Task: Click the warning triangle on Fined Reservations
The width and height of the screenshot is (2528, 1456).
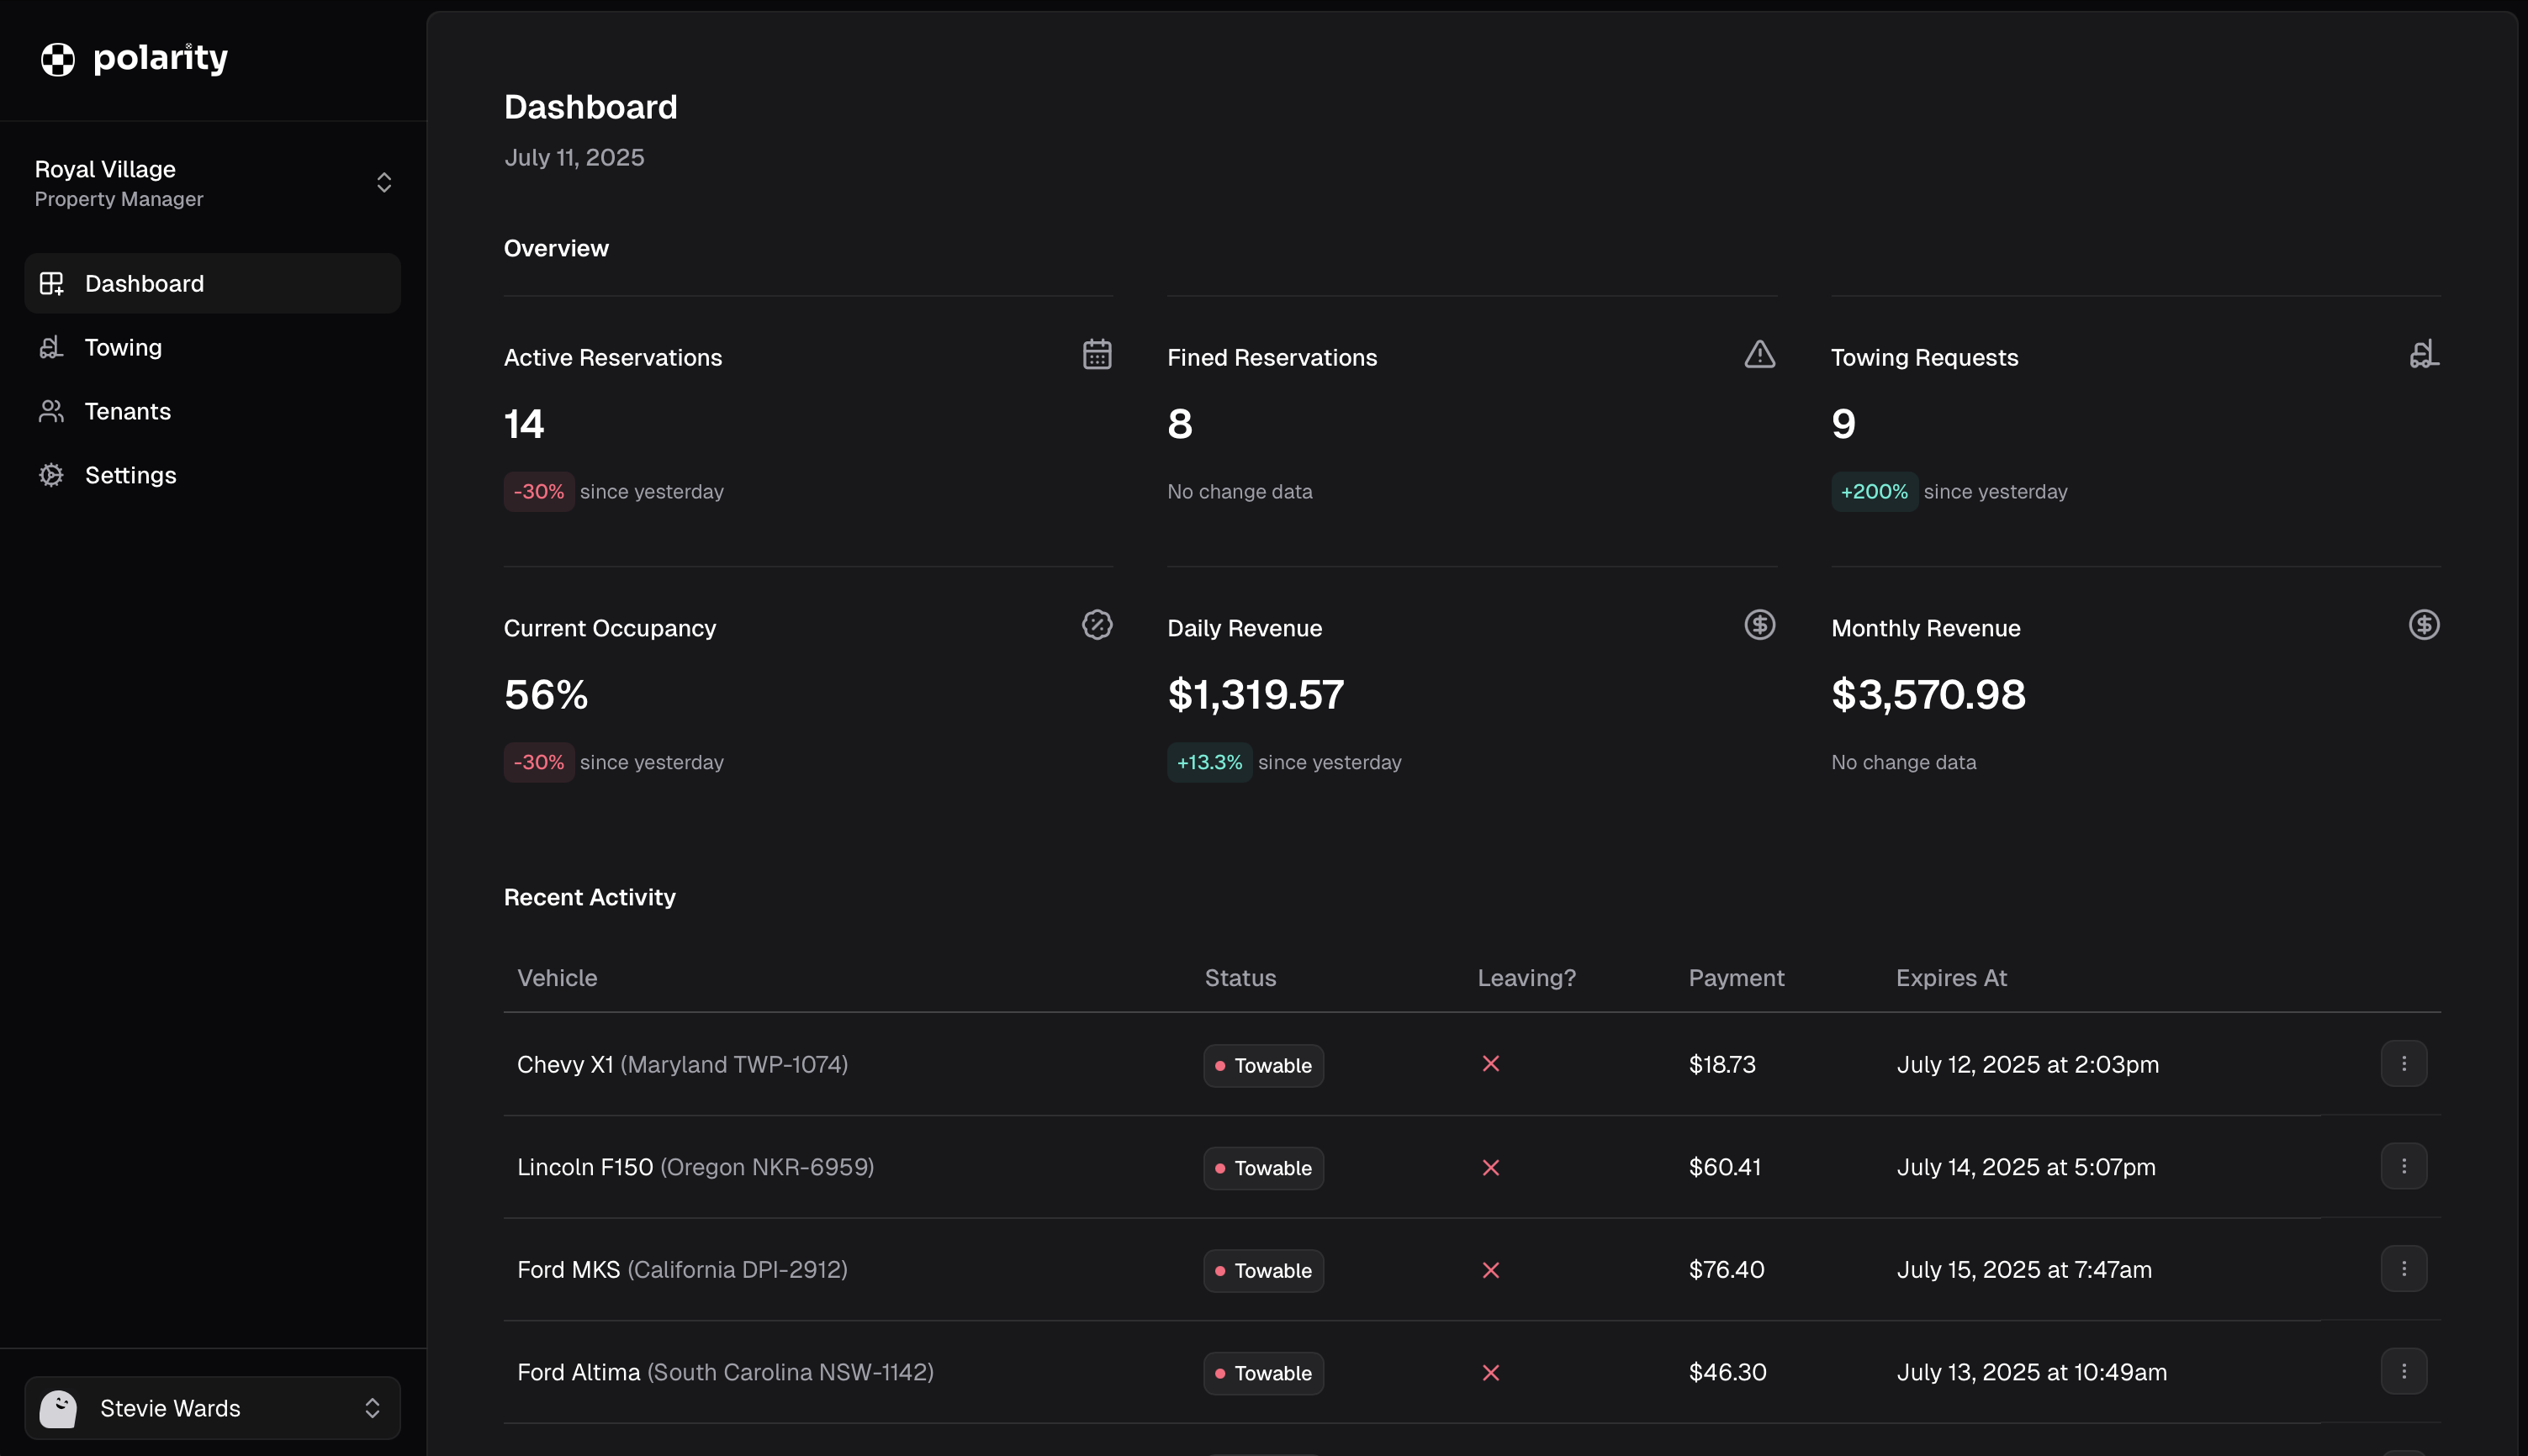Action: [x=1758, y=354]
